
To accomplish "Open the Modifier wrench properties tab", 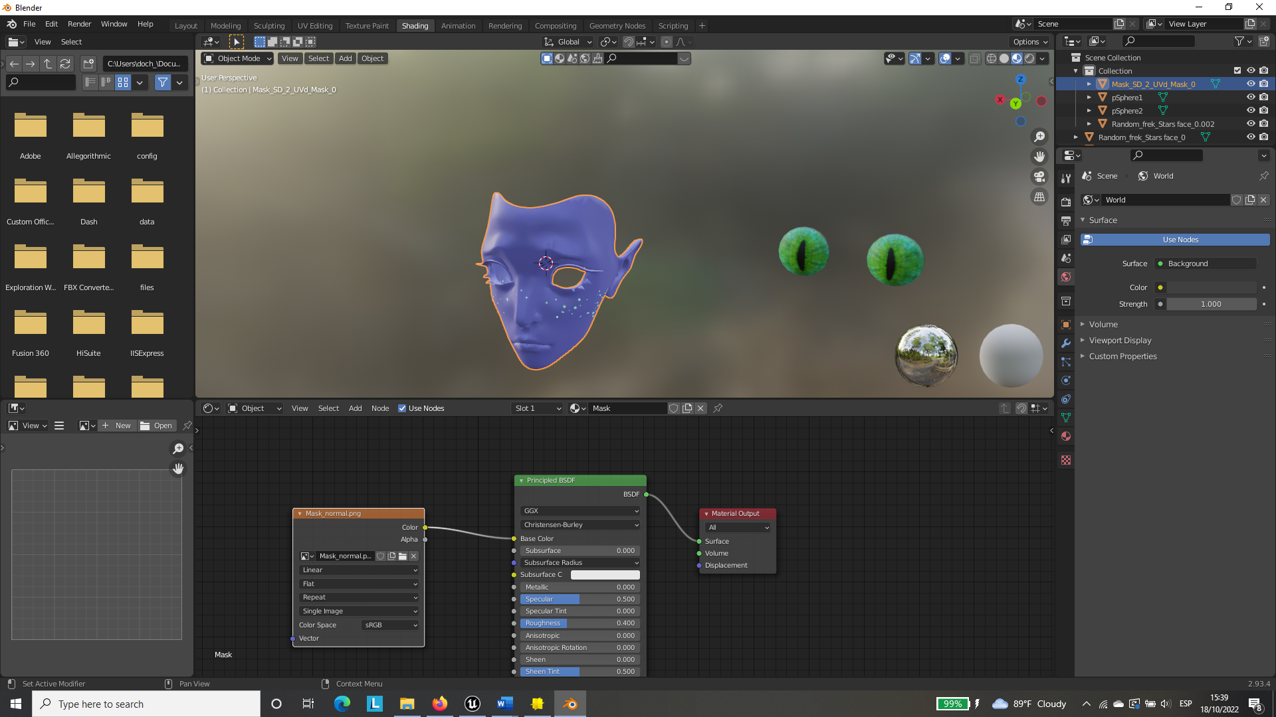I will click(x=1066, y=343).
